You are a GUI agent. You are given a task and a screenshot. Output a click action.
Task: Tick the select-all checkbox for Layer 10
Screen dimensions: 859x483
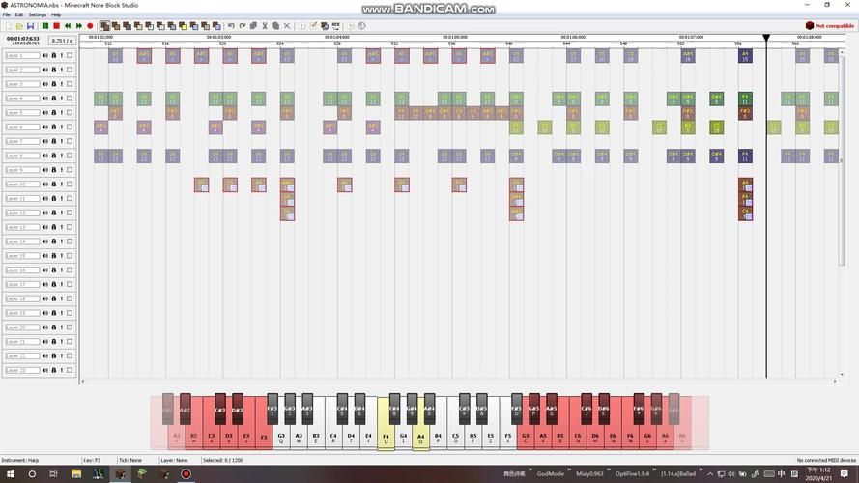click(x=70, y=184)
